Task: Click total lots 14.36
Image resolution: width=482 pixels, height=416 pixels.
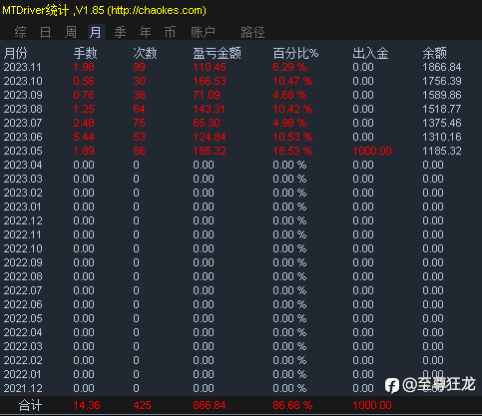Action: [87, 405]
